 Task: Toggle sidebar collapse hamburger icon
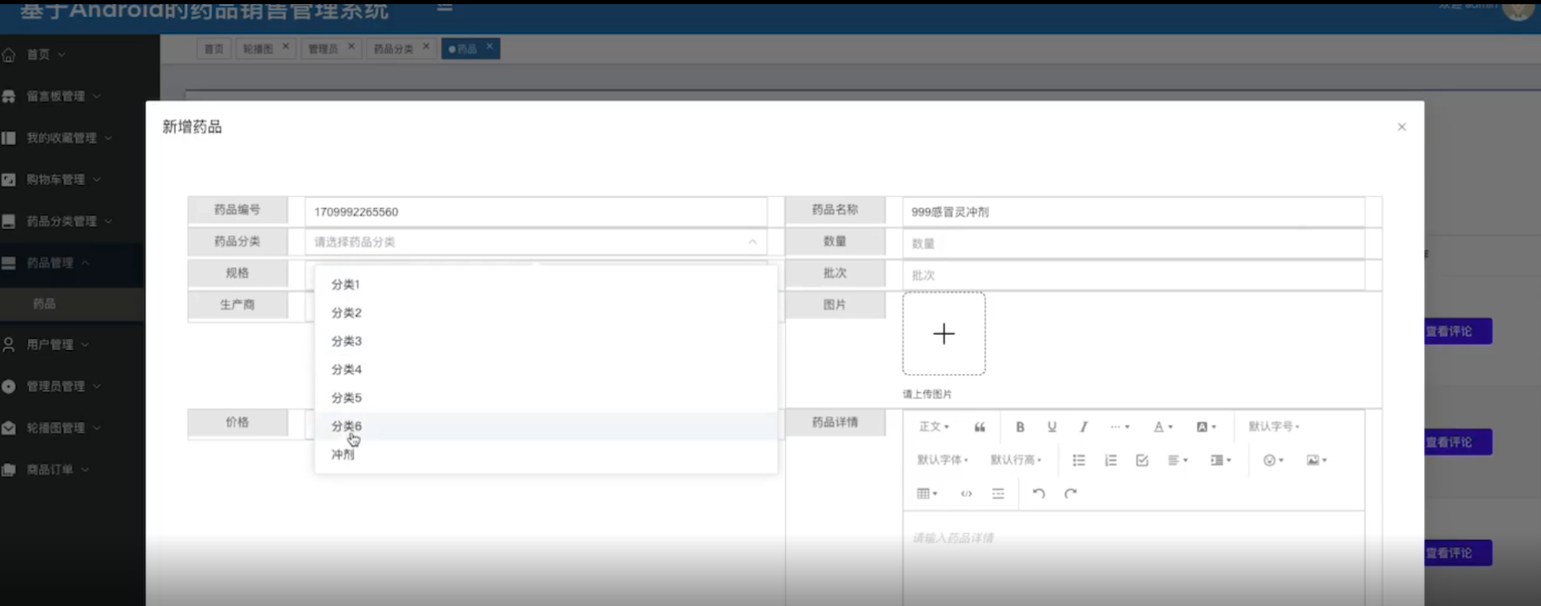coord(444,7)
